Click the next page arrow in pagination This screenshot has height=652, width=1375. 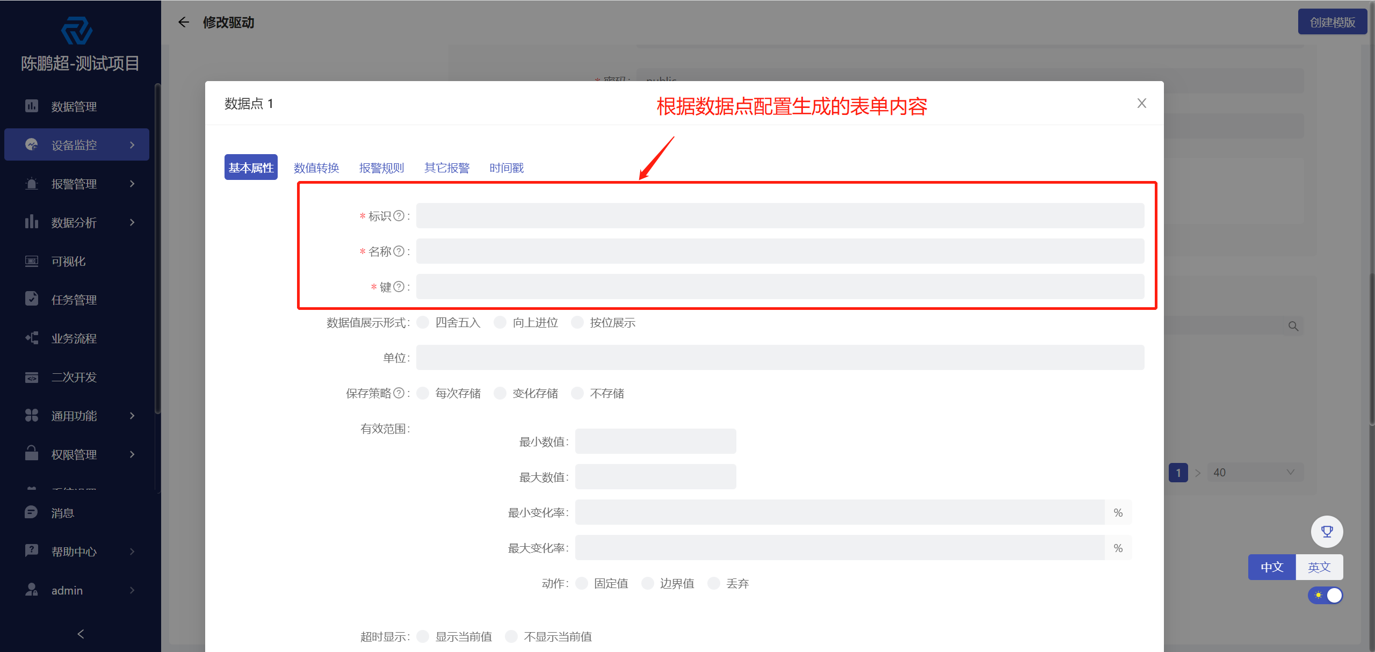click(x=1198, y=473)
